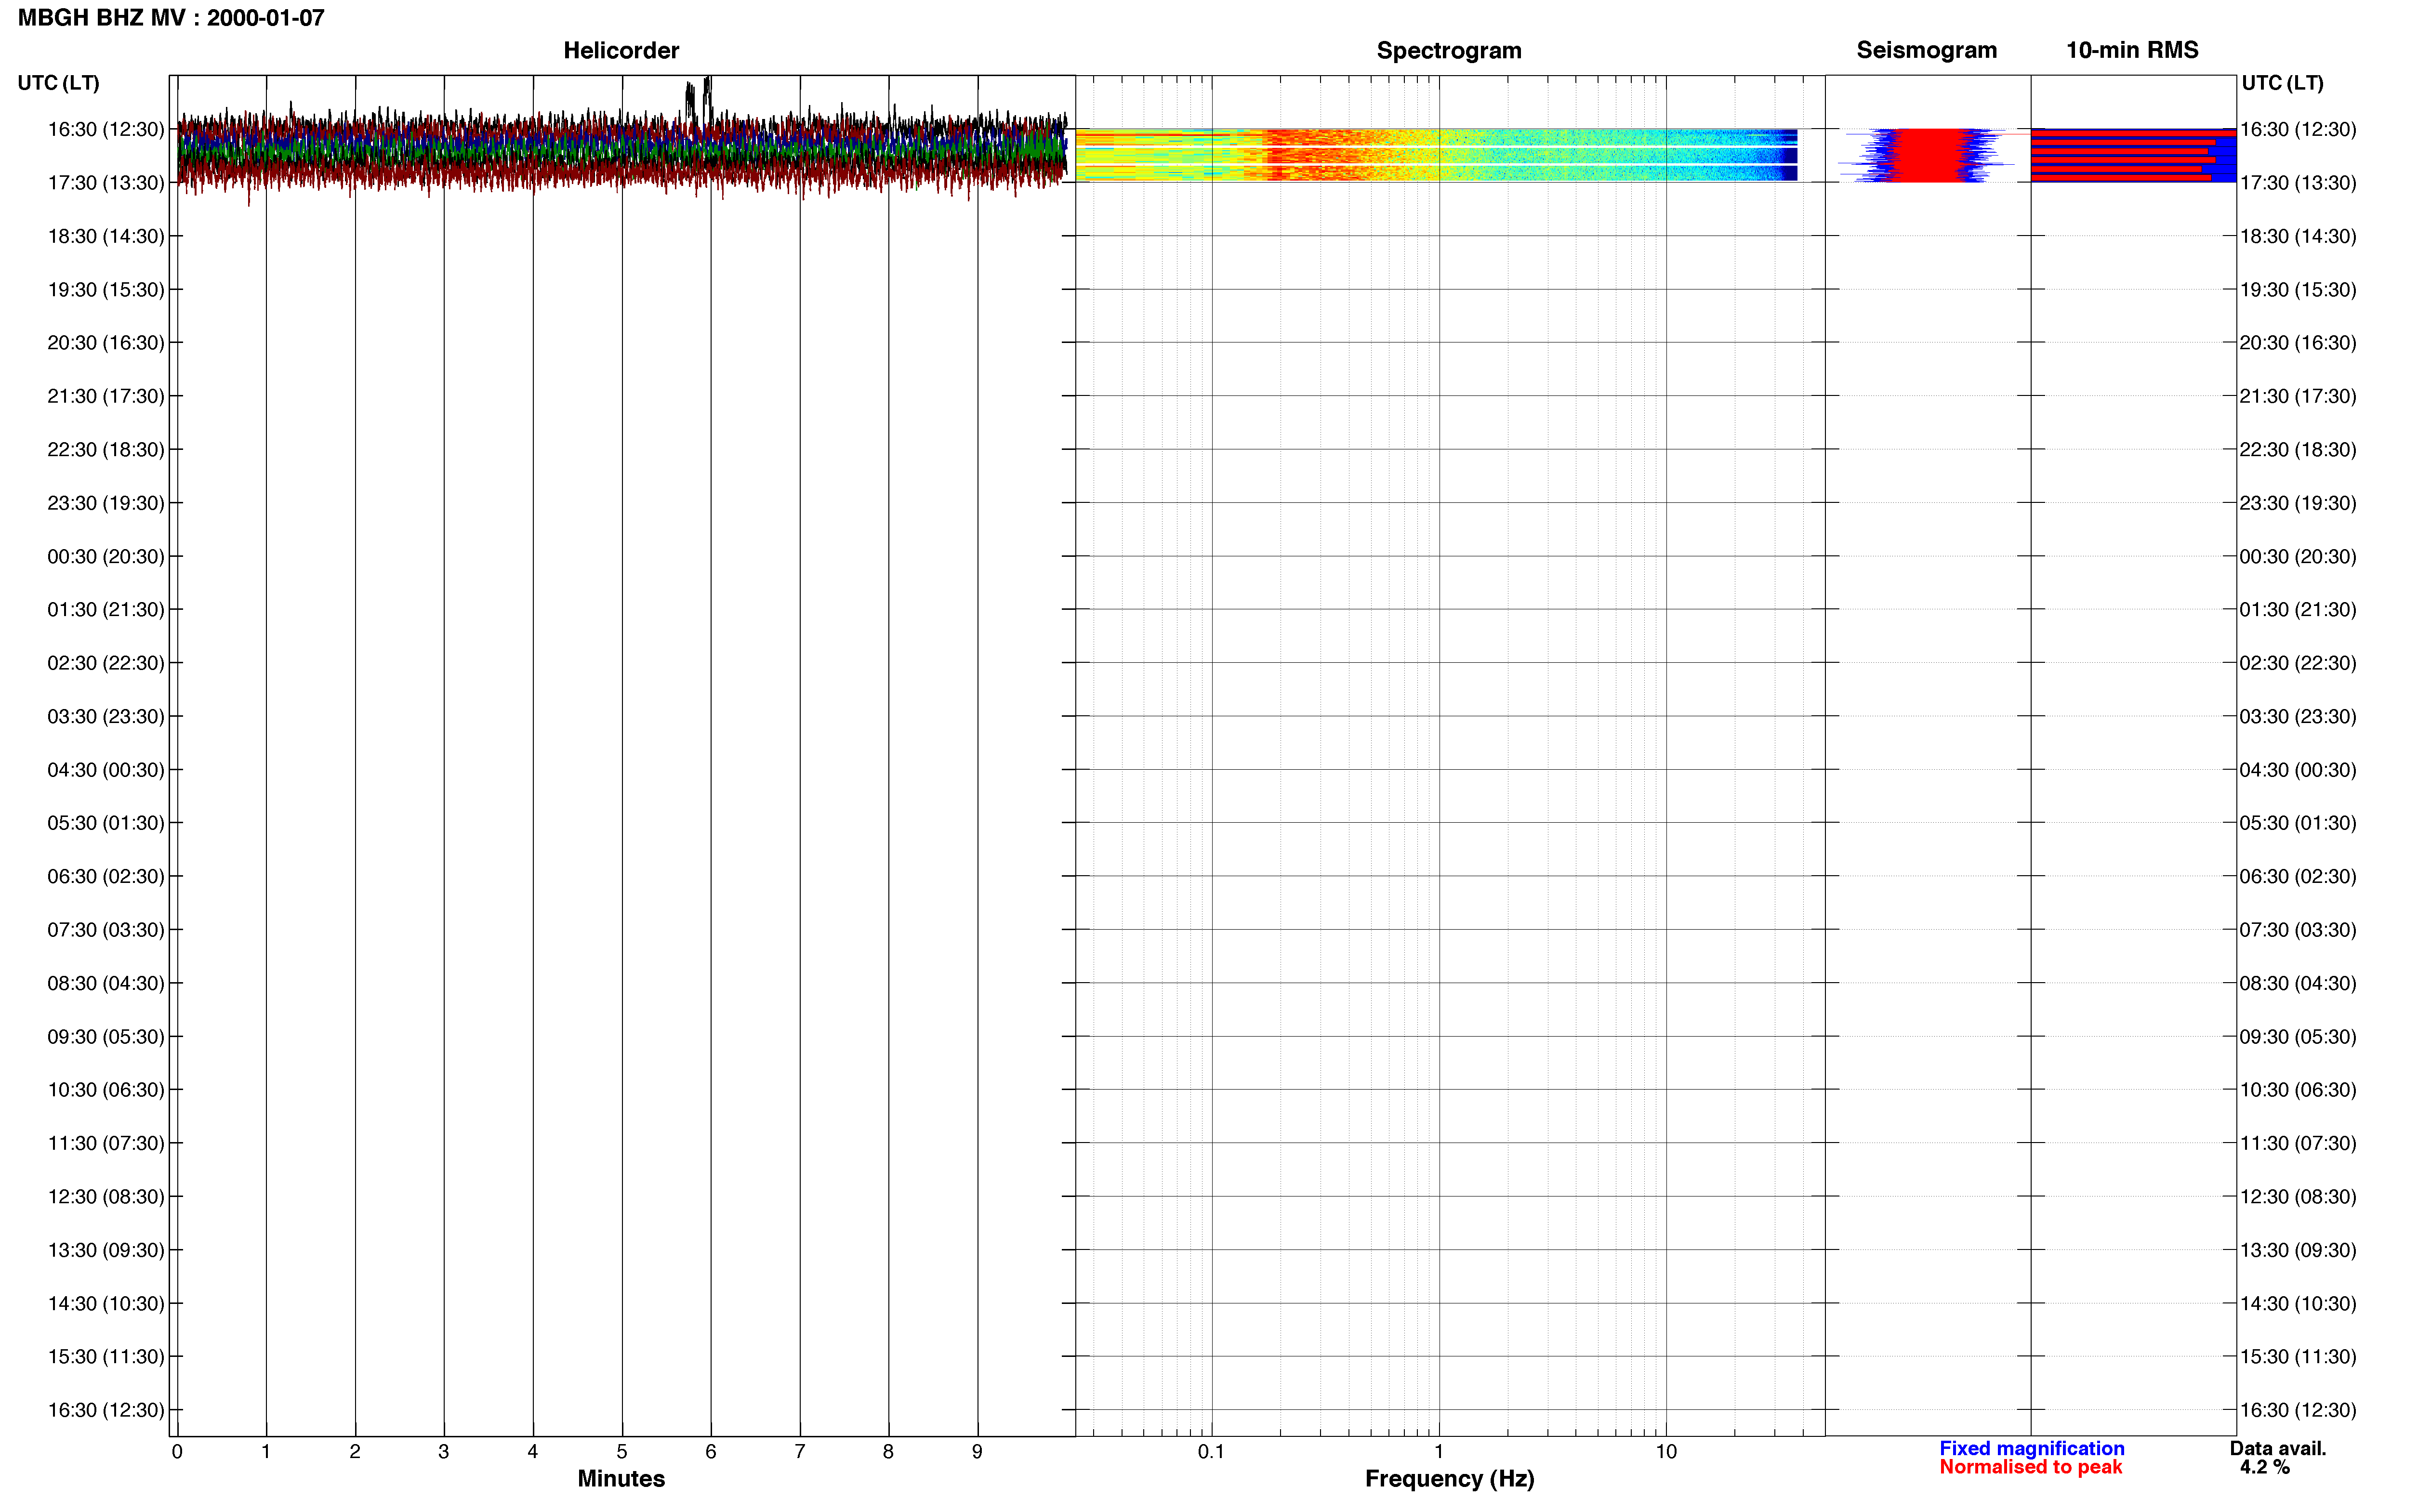Click the 09:30 (05:30) label on right axis

pos(2298,1037)
